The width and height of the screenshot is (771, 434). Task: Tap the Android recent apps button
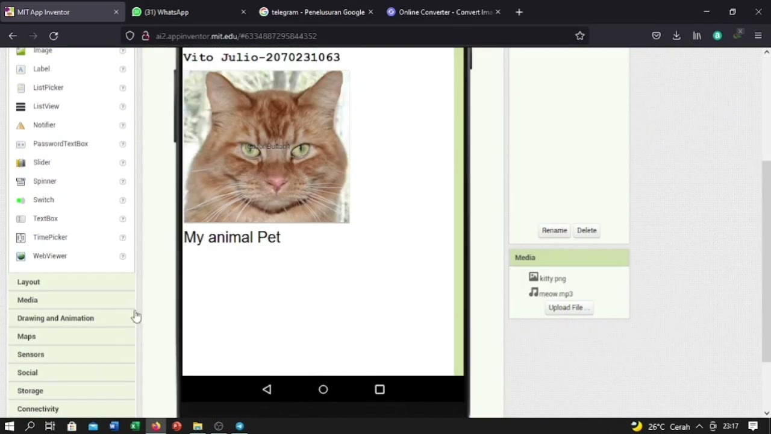(379, 389)
